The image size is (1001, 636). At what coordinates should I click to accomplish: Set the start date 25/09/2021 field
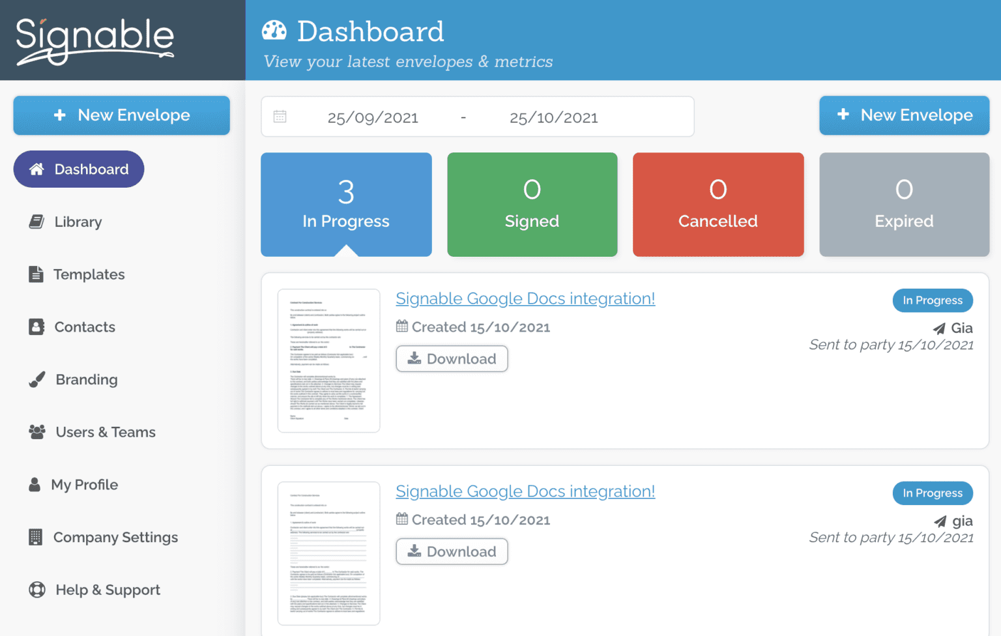[x=373, y=117]
